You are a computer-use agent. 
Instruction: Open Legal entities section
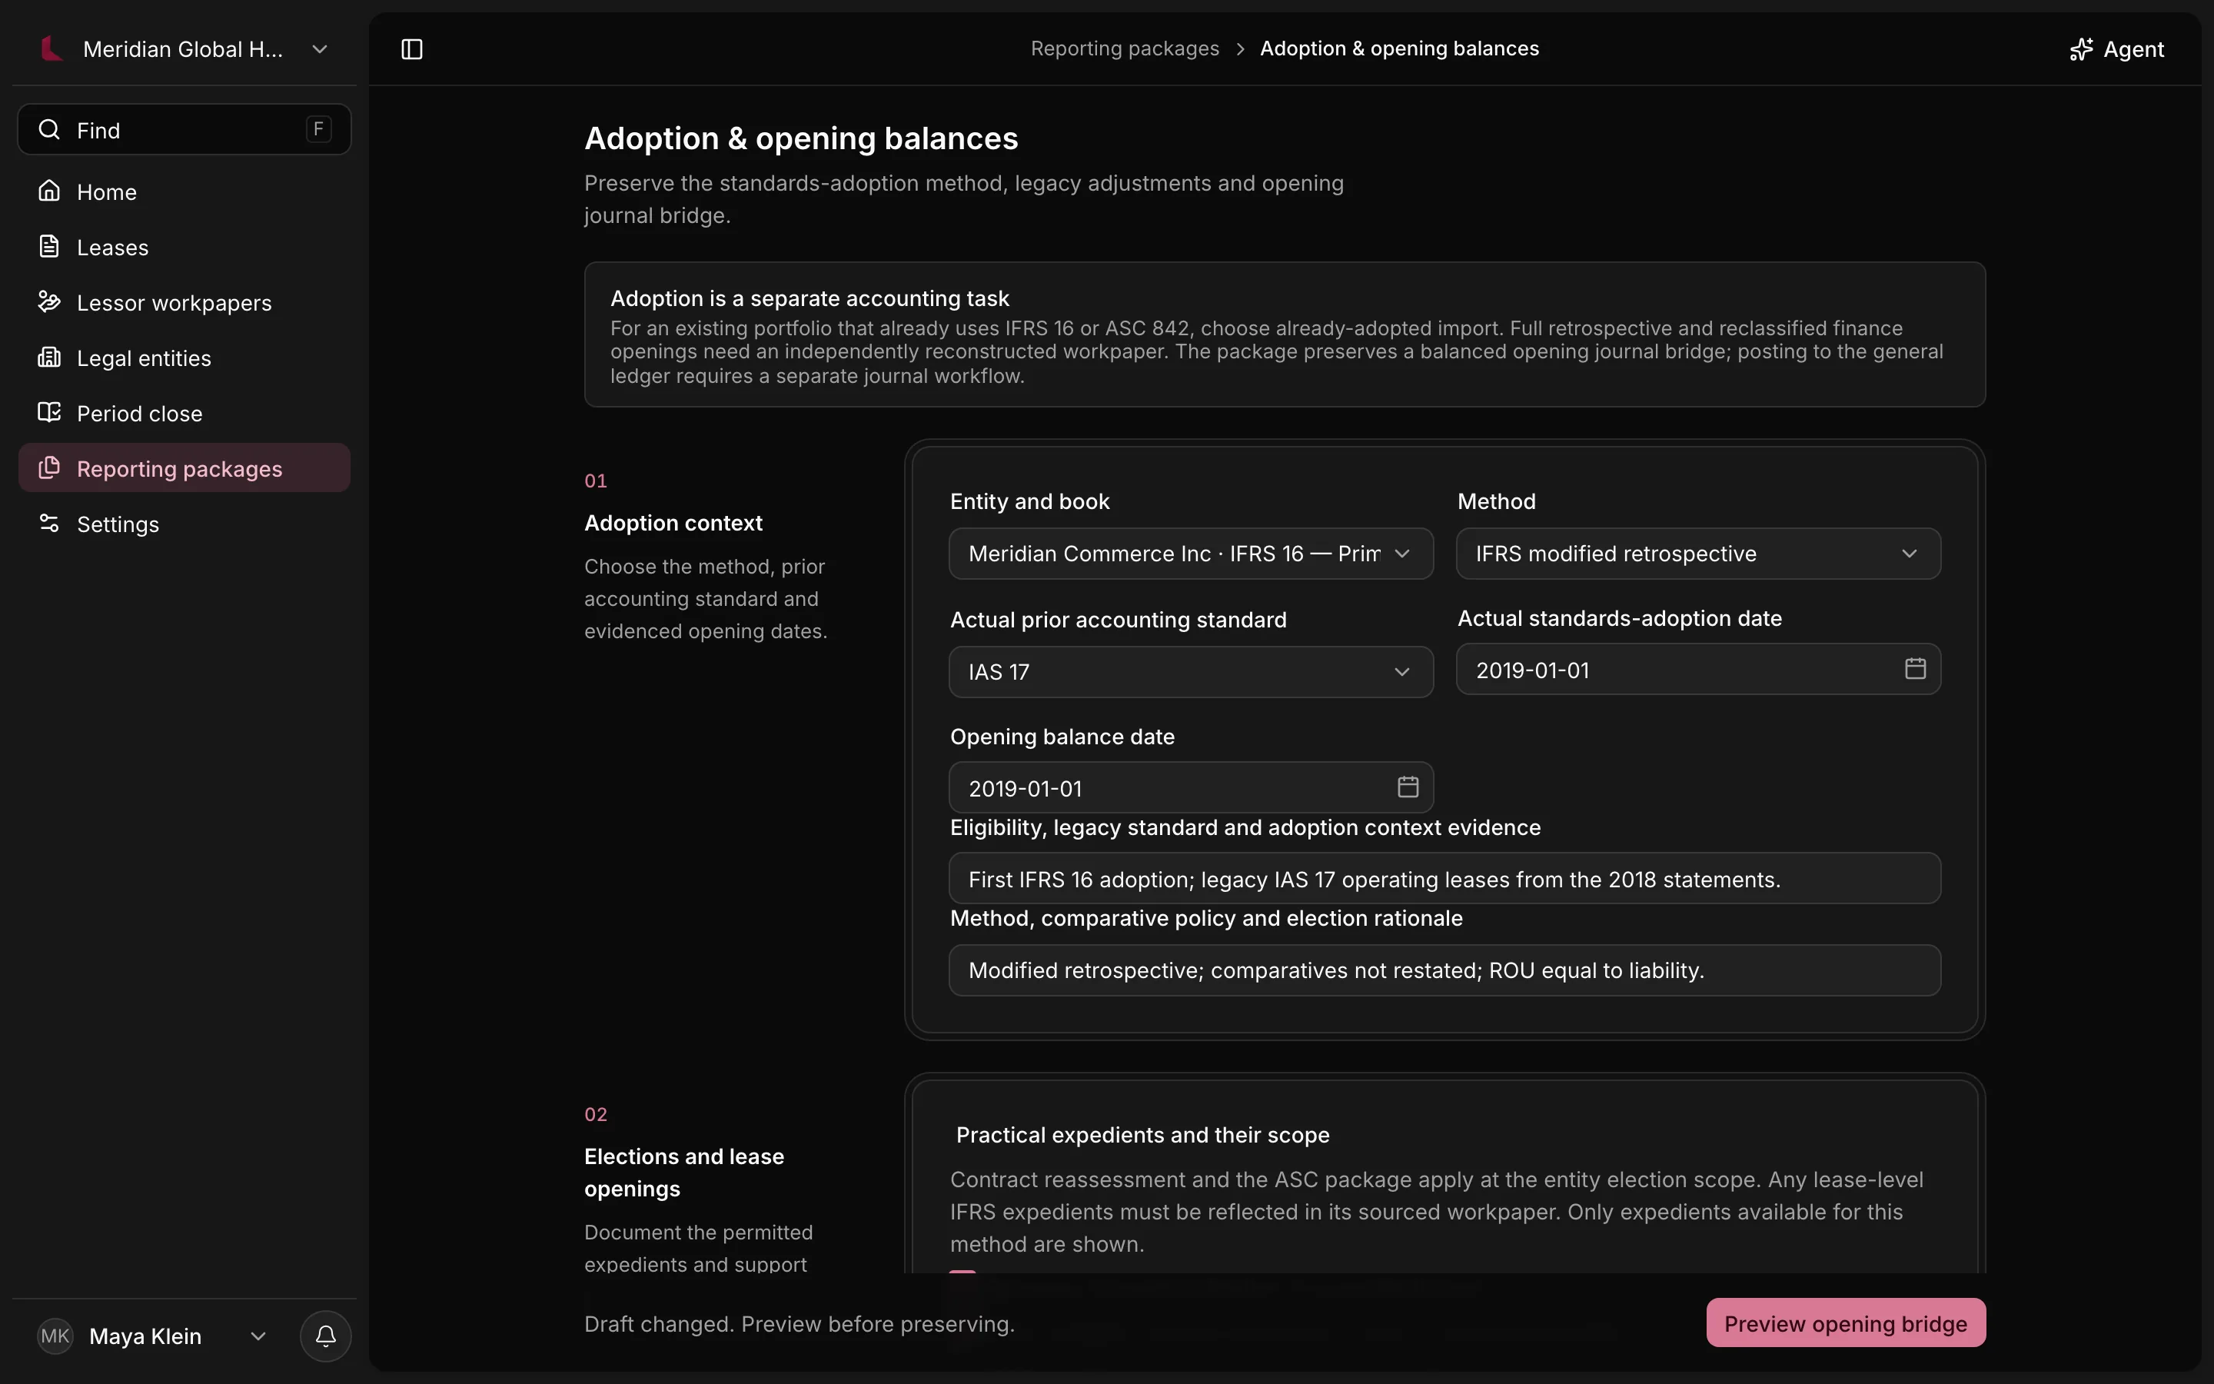click(x=184, y=358)
